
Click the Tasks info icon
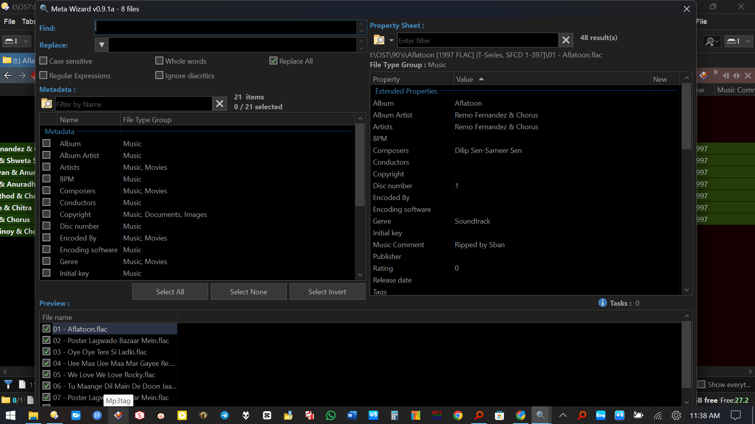point(602,303)
